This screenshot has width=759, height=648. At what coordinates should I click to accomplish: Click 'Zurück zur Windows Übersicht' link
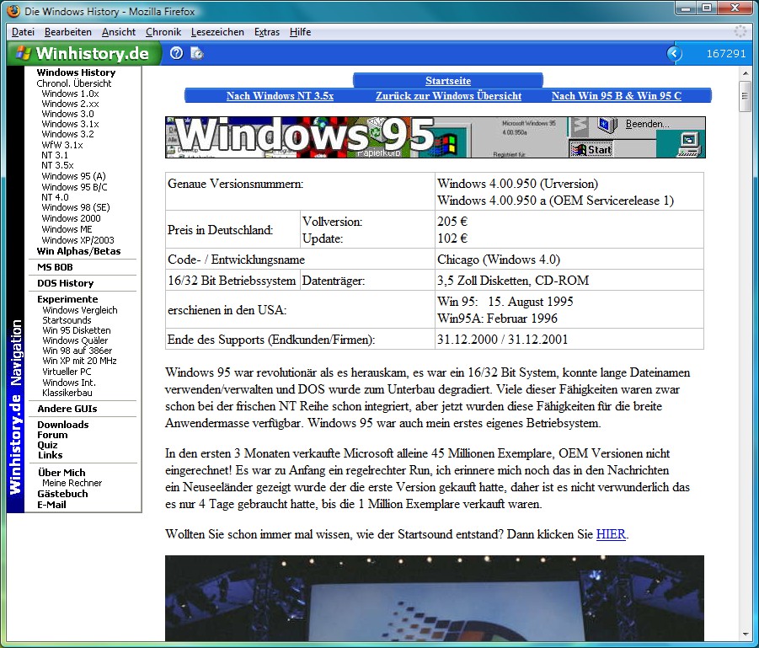449,96
